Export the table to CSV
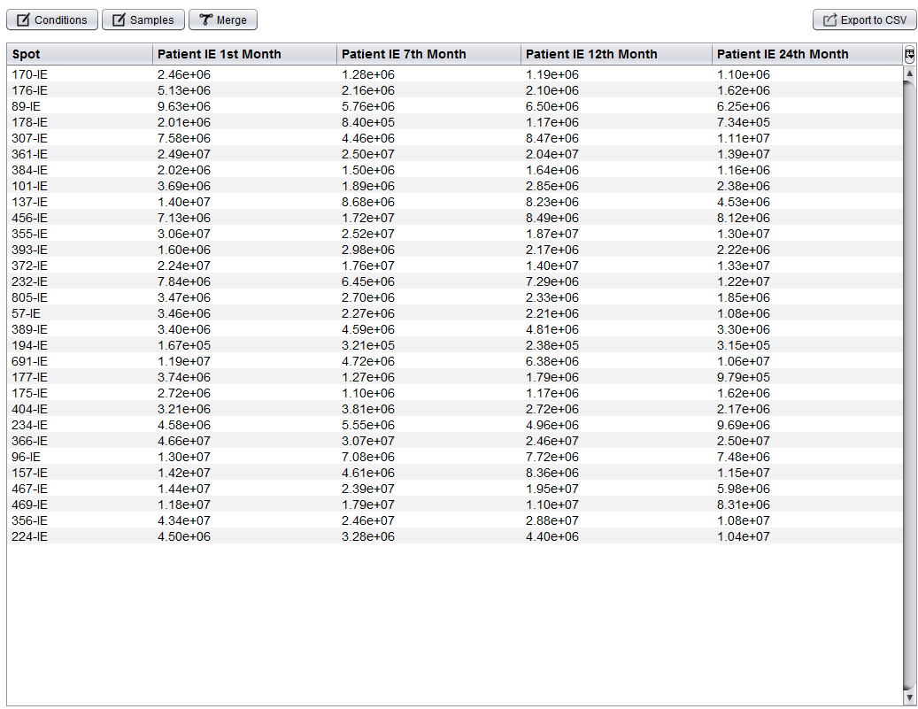The height and width of the screenshot is (709, 918). [x=864, y=19]
